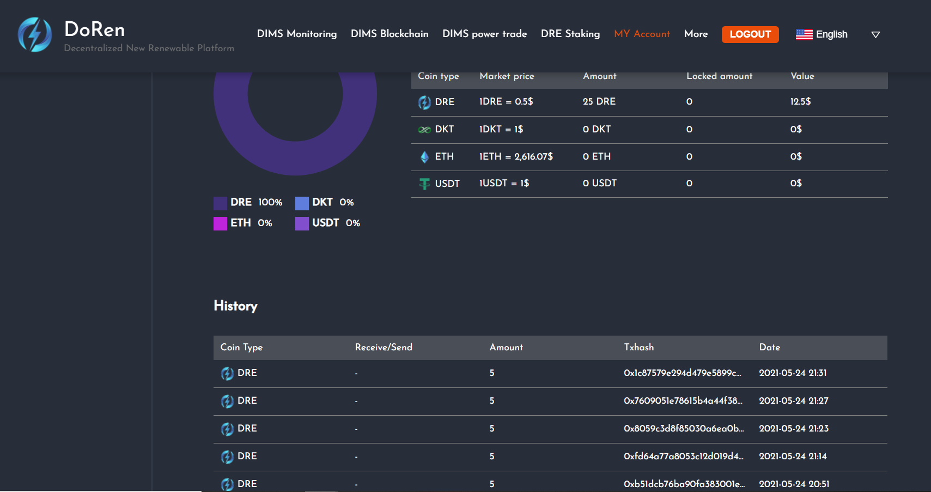
Task: Click the LOGOUT button
Action: pos(750,34)
